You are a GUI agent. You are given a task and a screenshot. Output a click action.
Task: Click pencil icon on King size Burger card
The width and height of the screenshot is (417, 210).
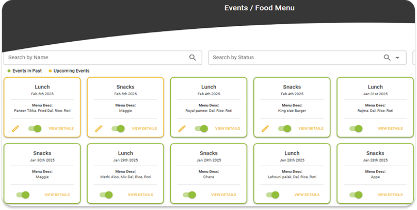[x=265, y=129]
